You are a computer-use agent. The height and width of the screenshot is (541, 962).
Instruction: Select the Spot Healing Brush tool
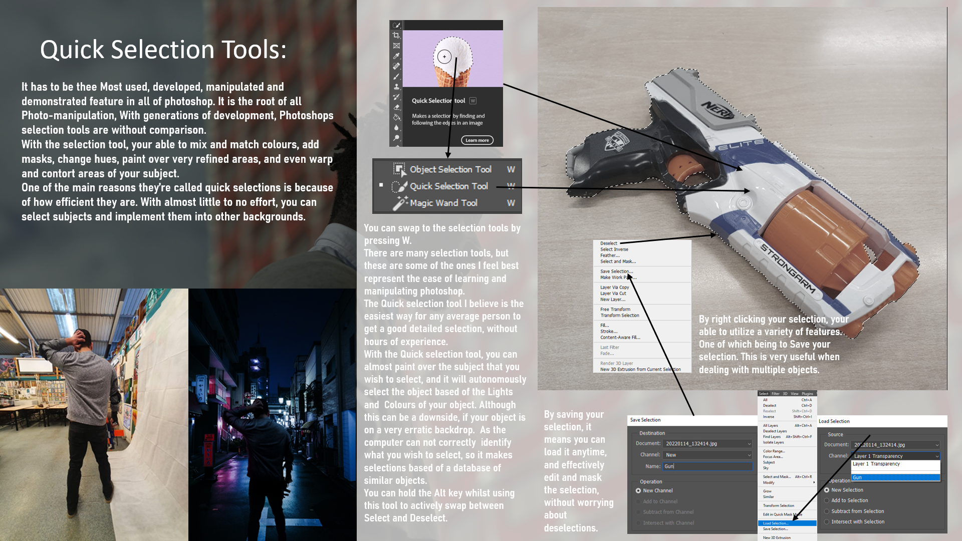[396, 66]
